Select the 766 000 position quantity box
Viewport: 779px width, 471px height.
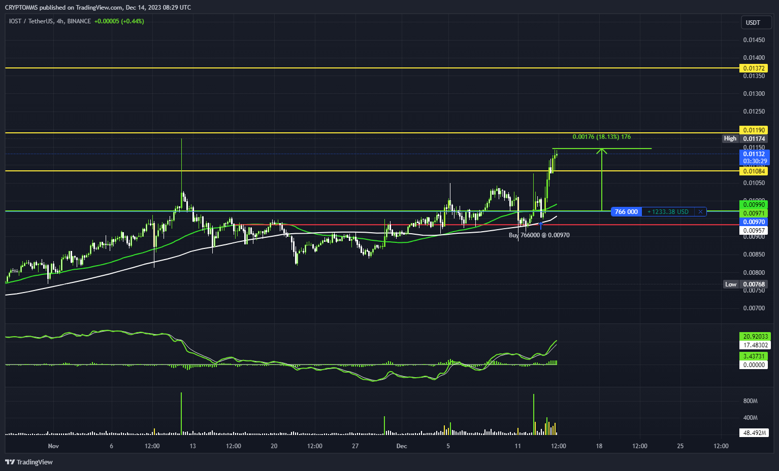(x=626, y=212)
